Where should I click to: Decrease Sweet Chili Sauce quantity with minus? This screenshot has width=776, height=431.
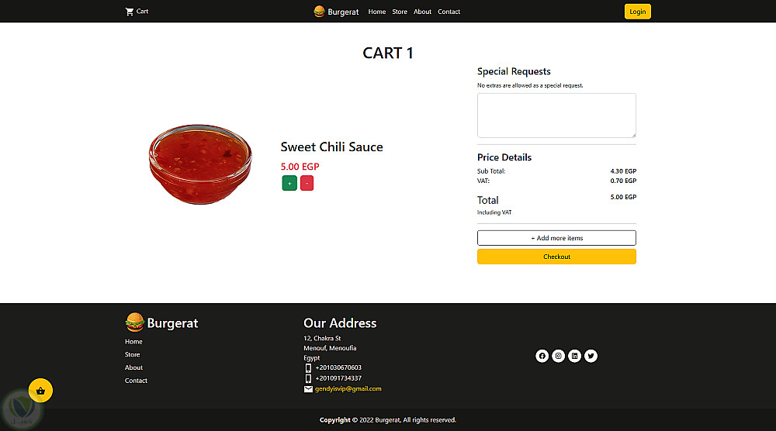point(307,183)
